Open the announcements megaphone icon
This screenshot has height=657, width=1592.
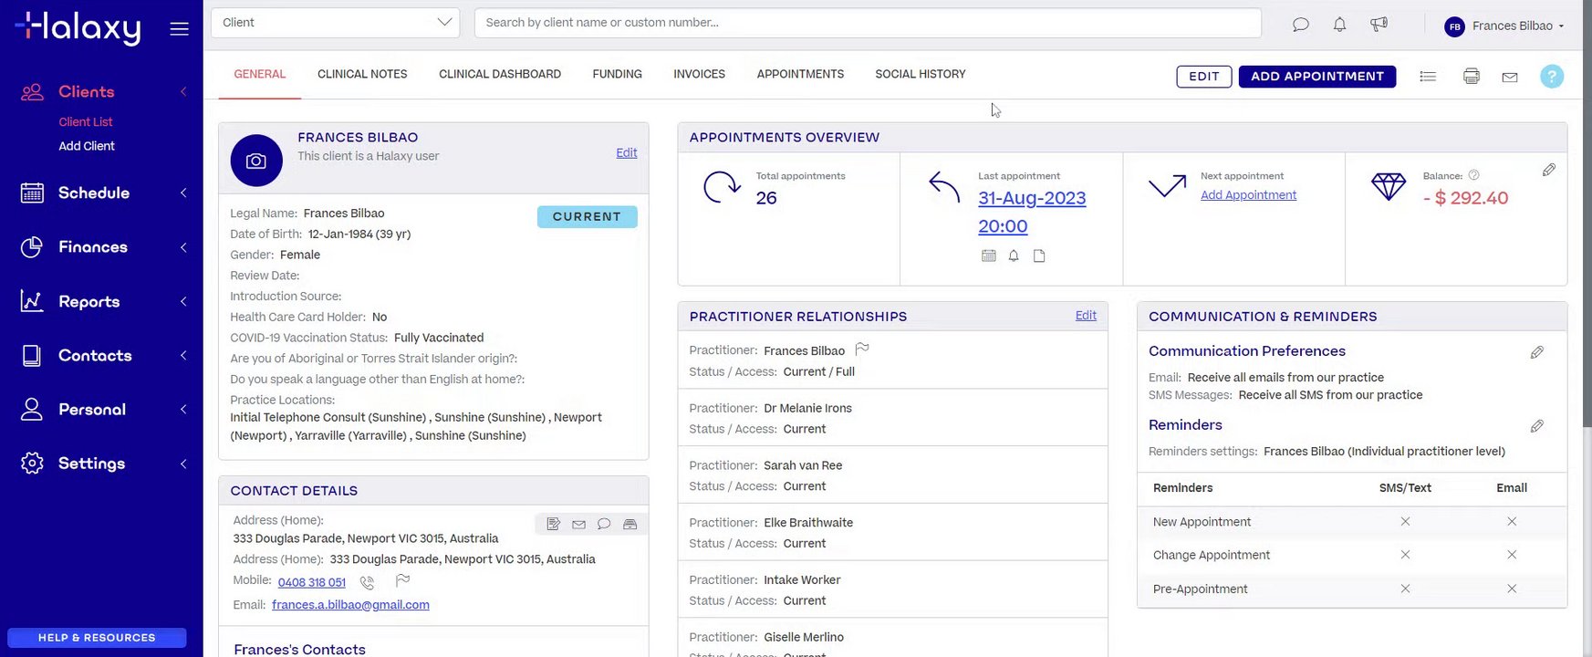click(x=1379, y=25)
